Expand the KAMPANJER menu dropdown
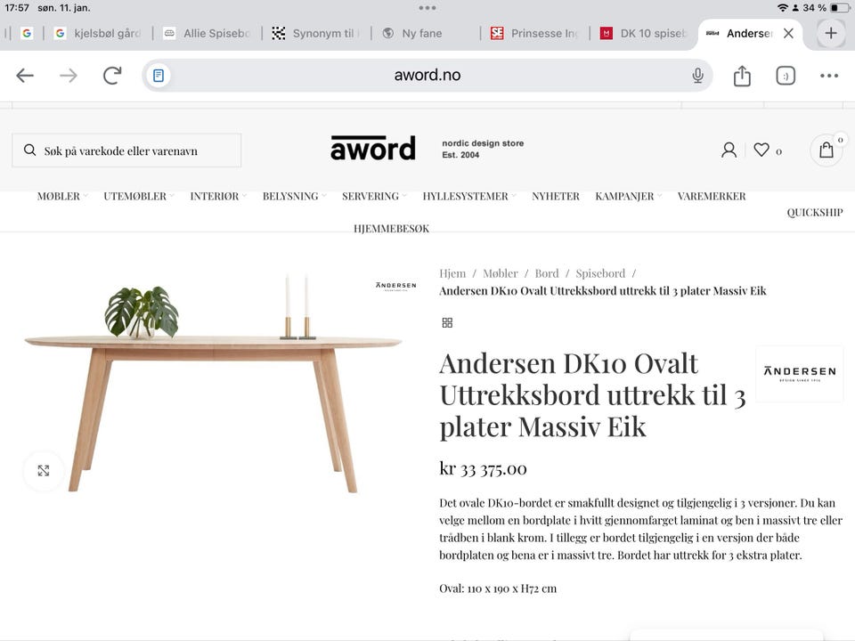855x641 pixels. pos(628,196)
